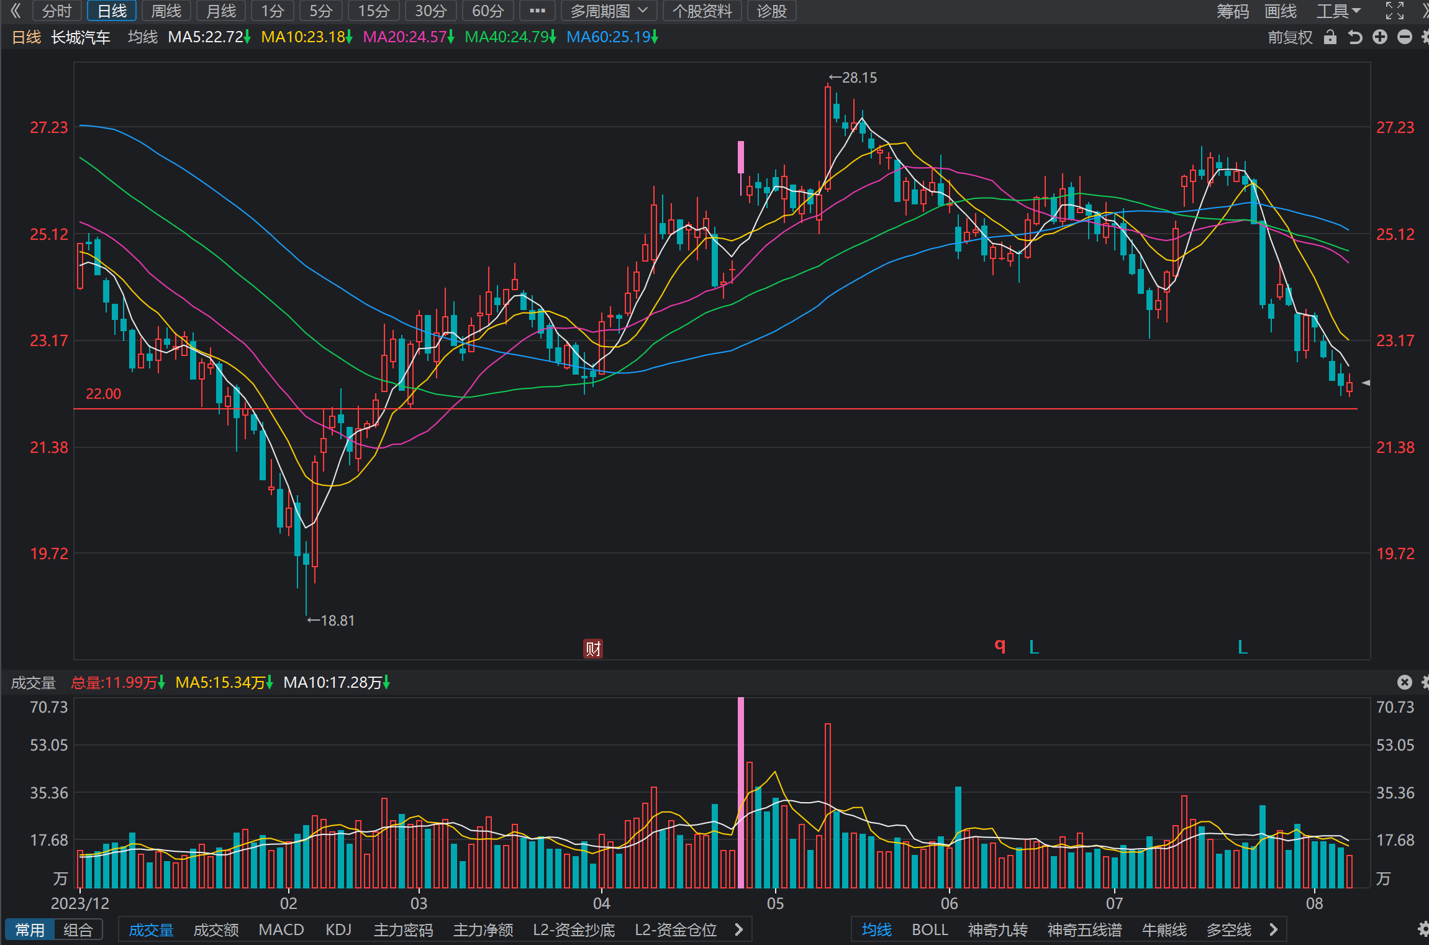Open 诊股 diagnosis

click(772, 11)
